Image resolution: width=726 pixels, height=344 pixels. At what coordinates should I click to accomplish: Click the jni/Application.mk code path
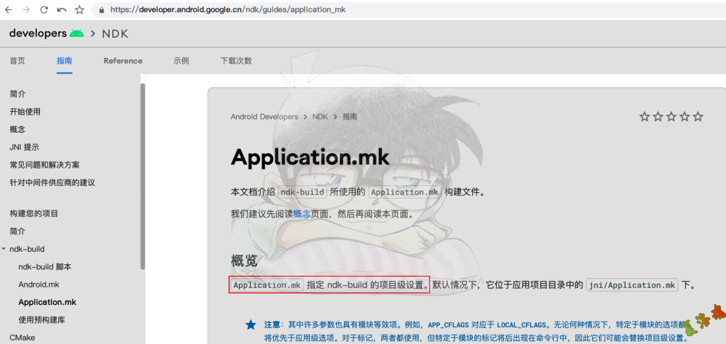[633, 285]
